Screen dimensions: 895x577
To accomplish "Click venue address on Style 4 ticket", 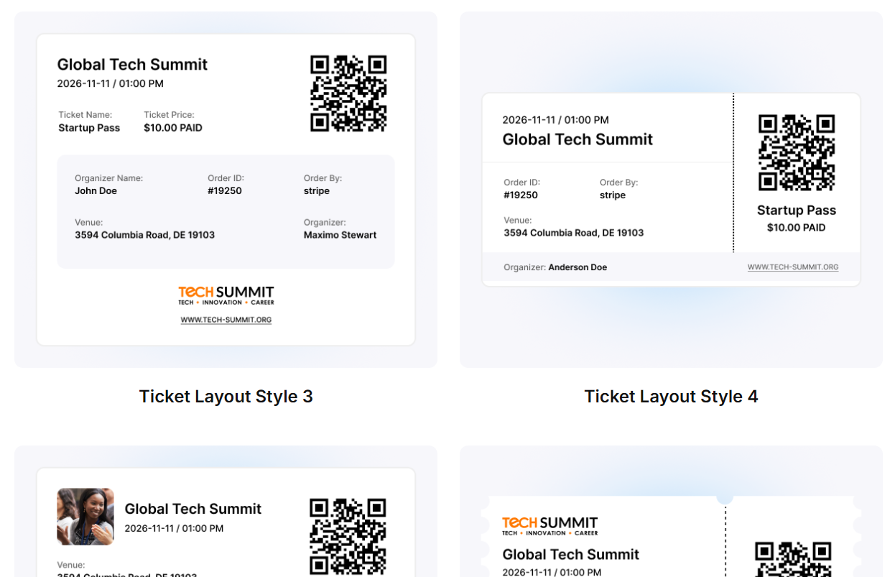I will pyautogui.click(x=574, y=233).
